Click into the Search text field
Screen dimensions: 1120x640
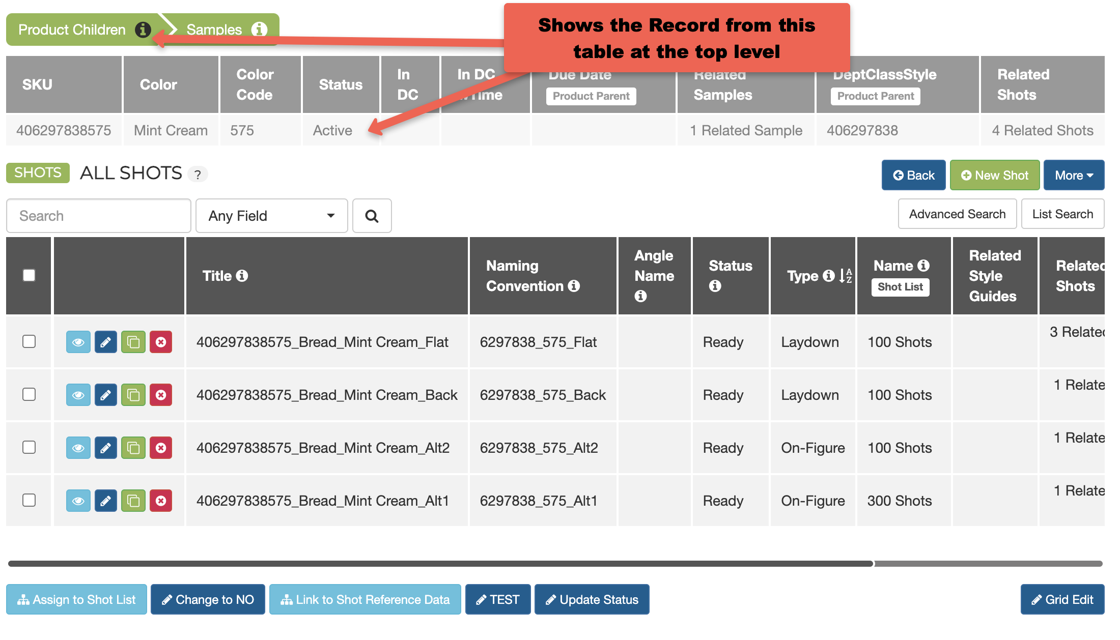[98, 216]
